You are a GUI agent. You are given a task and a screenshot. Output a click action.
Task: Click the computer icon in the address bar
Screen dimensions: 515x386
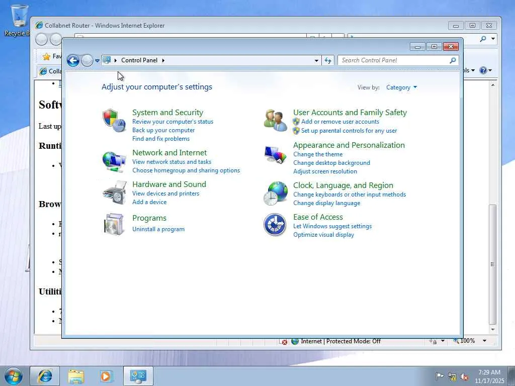[x=107, y=60]
